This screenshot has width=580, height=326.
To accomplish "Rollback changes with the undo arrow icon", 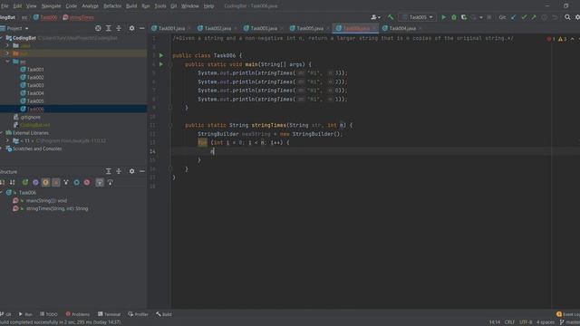I will [x=555, y=17].
